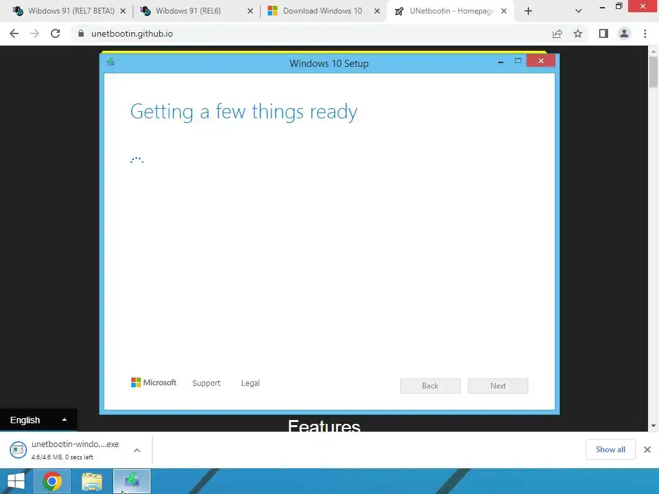Expand download item options chevron
Screen dimensions: 659x494
click(x=137, y=450)
